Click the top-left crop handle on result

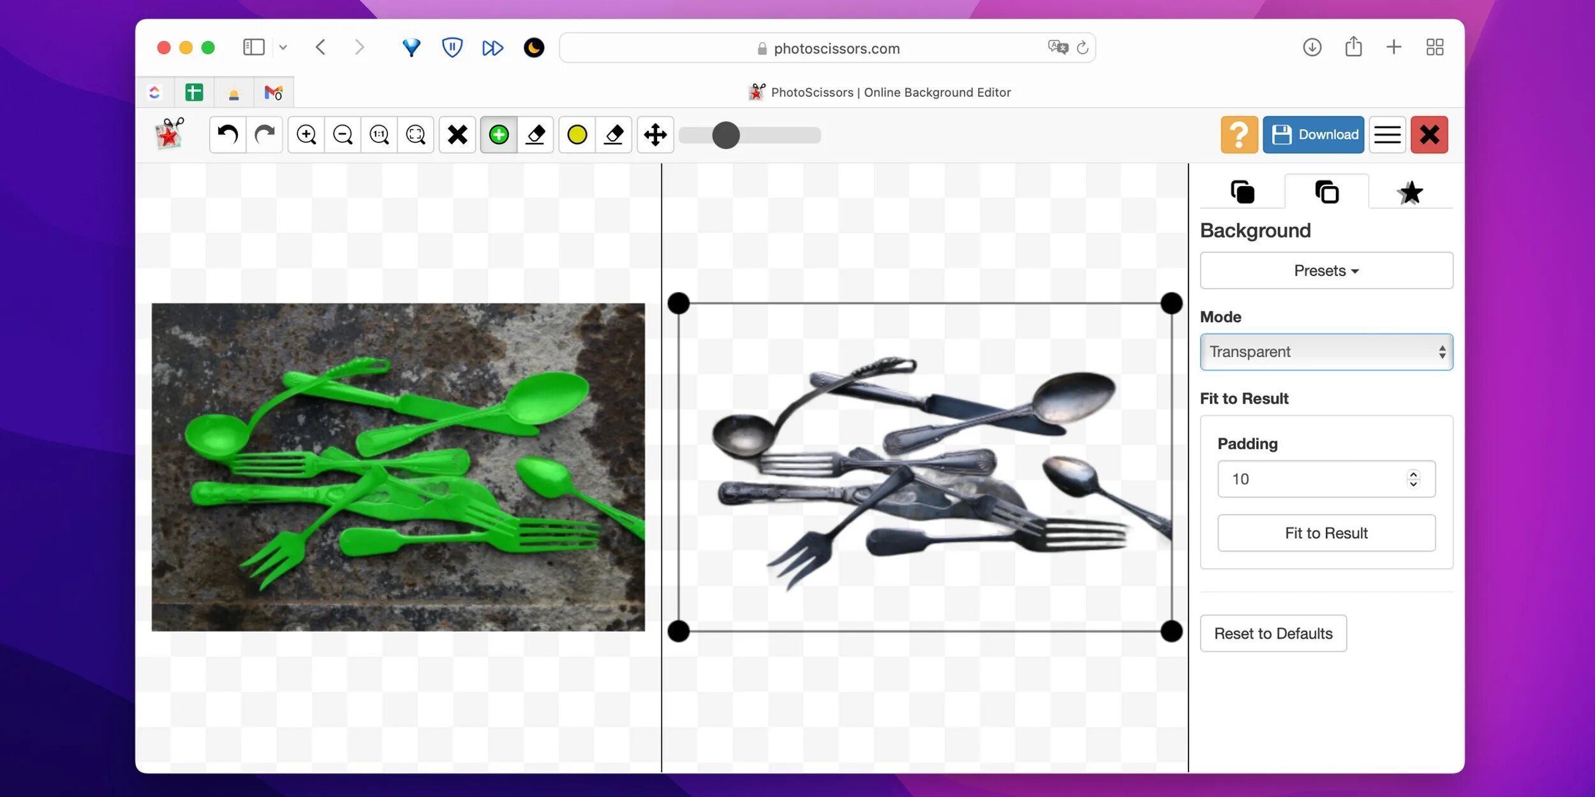coord(679,303)
